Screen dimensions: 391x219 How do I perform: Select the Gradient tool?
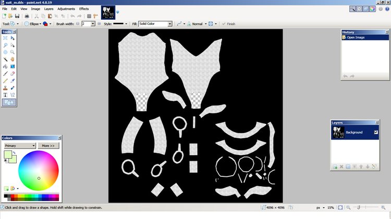tap(13, 67)
